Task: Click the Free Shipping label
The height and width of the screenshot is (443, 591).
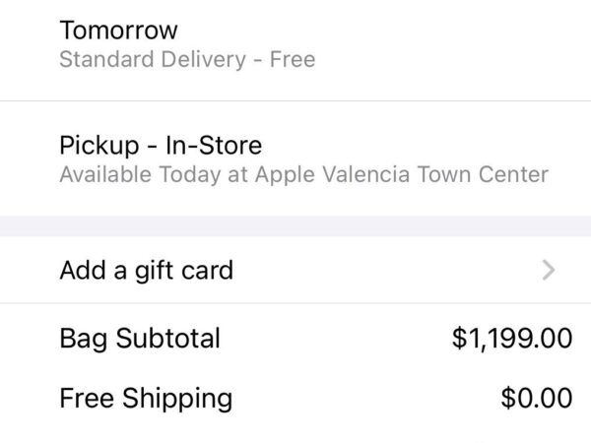Action: 146,398
